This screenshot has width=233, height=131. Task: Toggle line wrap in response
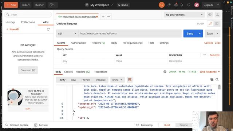[130, 80]
